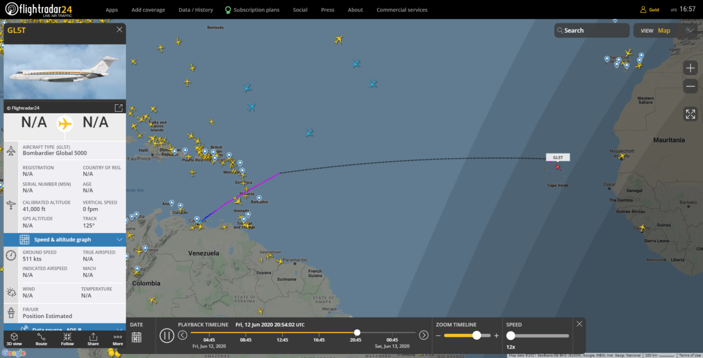The width and height of the screenshot is (703, 358).
Task: Open the Subscription plans menu
Action: pos(252,10)
